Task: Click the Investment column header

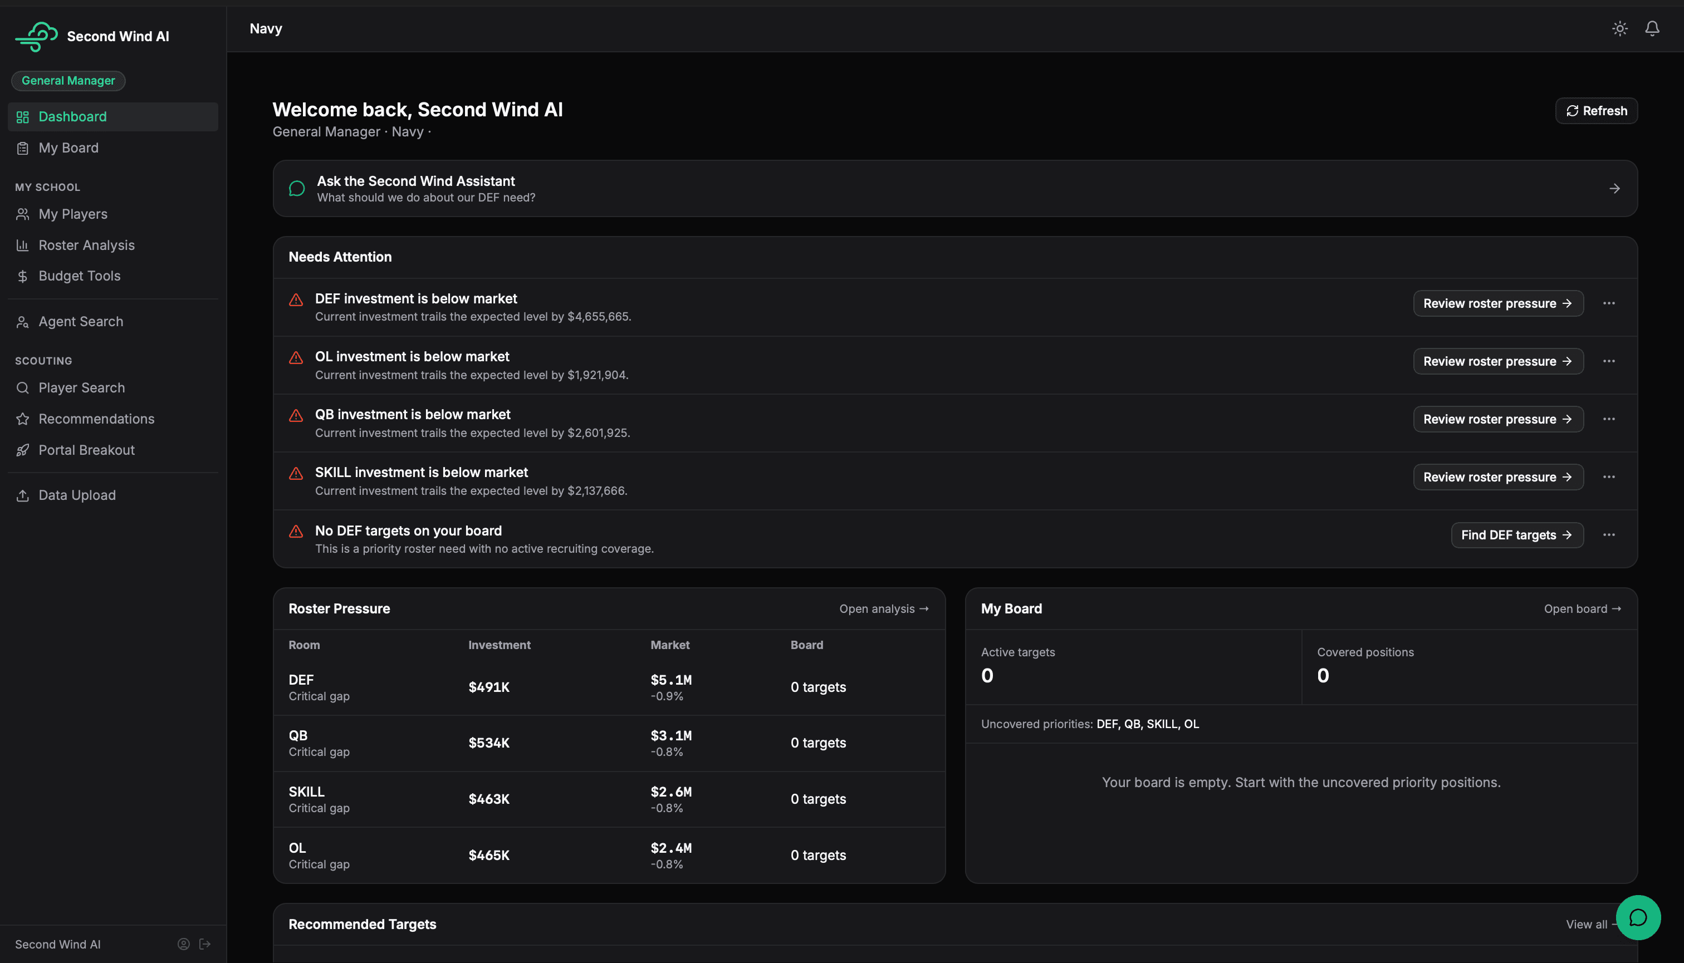Action: (x=499, y=646)
